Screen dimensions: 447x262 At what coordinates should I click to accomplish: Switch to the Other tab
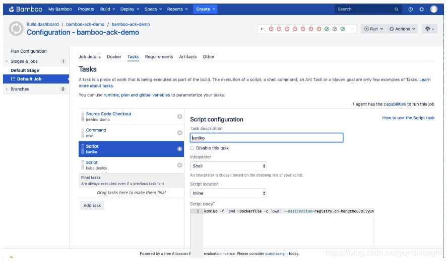click(x=209, y=57)
